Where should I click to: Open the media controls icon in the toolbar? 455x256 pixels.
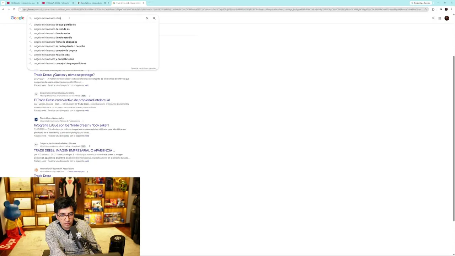[x=441, y=9]
